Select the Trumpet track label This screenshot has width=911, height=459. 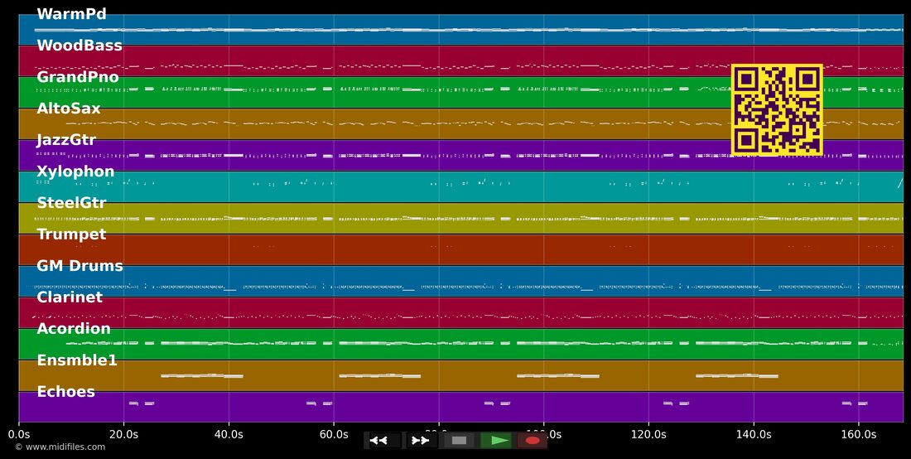point(71,234)
